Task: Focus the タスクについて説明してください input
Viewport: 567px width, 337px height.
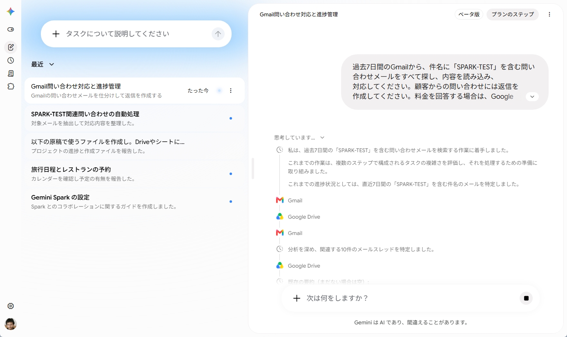Action: click(x=136, y=34)
